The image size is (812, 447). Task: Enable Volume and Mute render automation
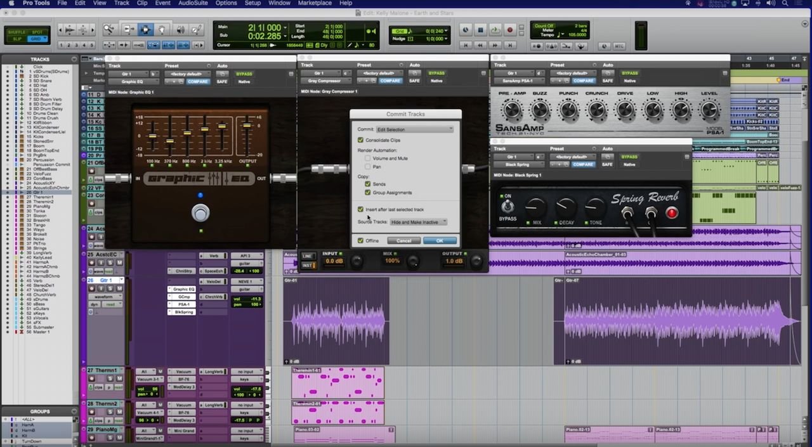click(368, 158)
